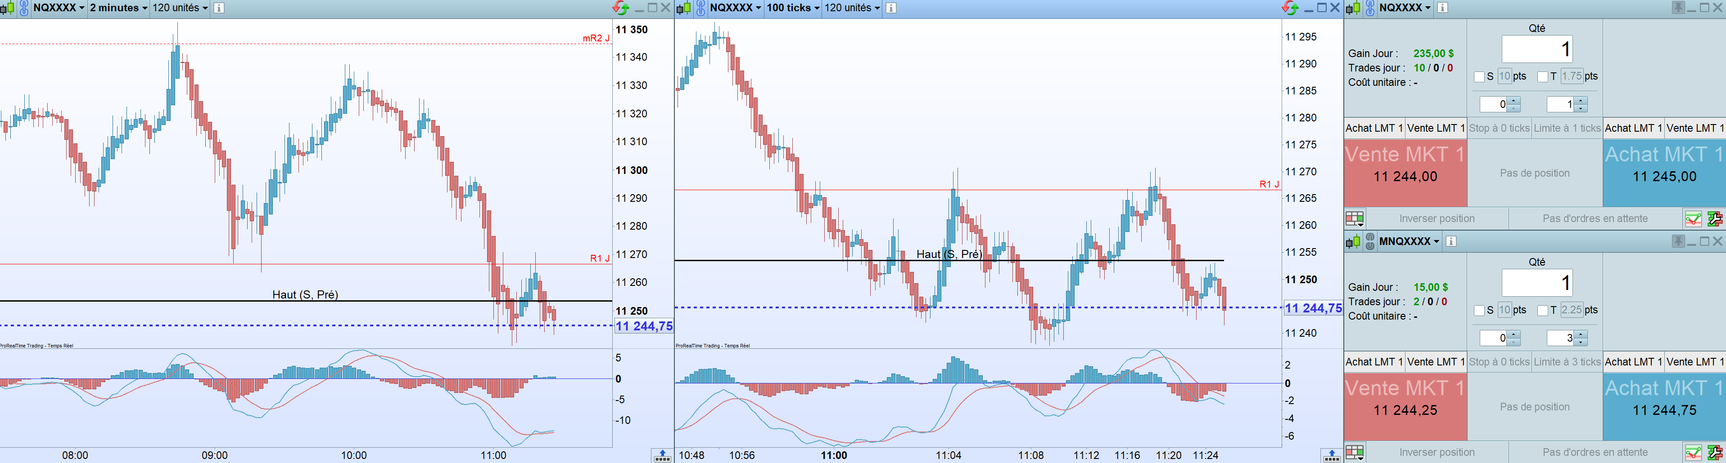This screenshot has width=1726, height=463.
Task: Click in the Qté quantity field of the NQXXXX panel
Action: pyautogui.click(x=1537, y=49)
